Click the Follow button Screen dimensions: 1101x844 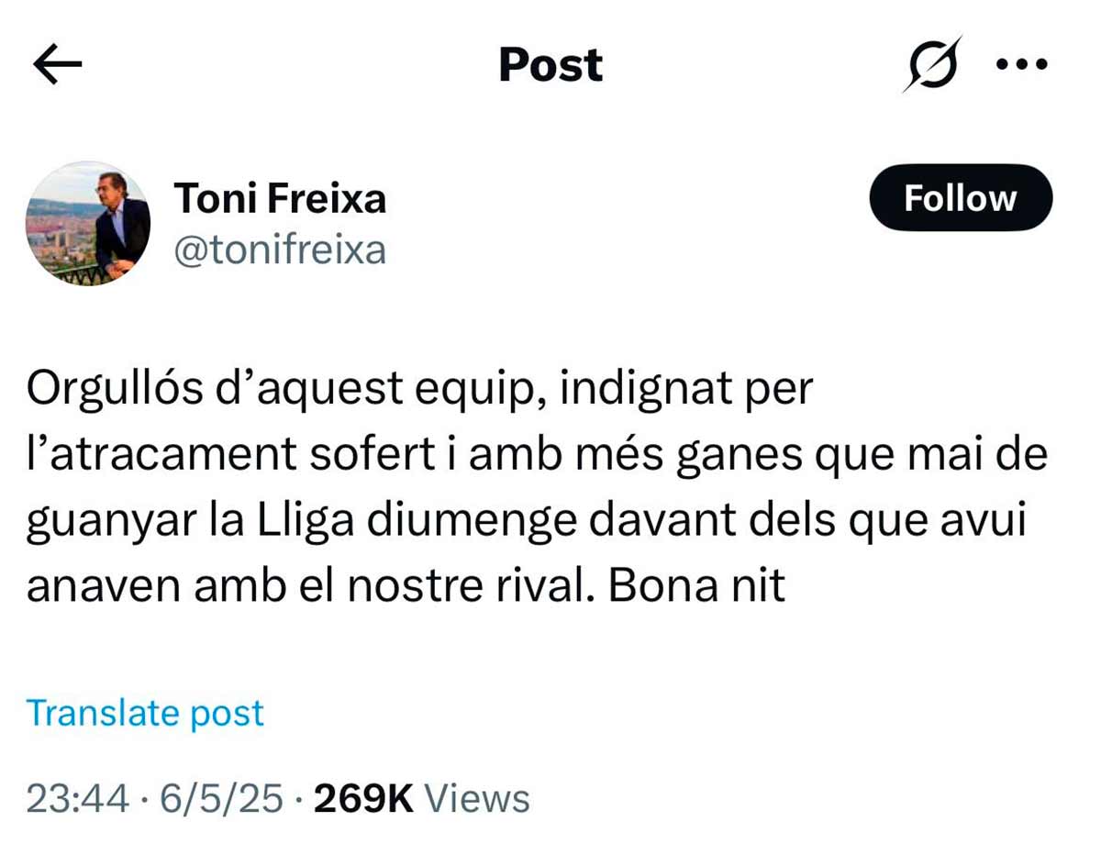point(961,198)
